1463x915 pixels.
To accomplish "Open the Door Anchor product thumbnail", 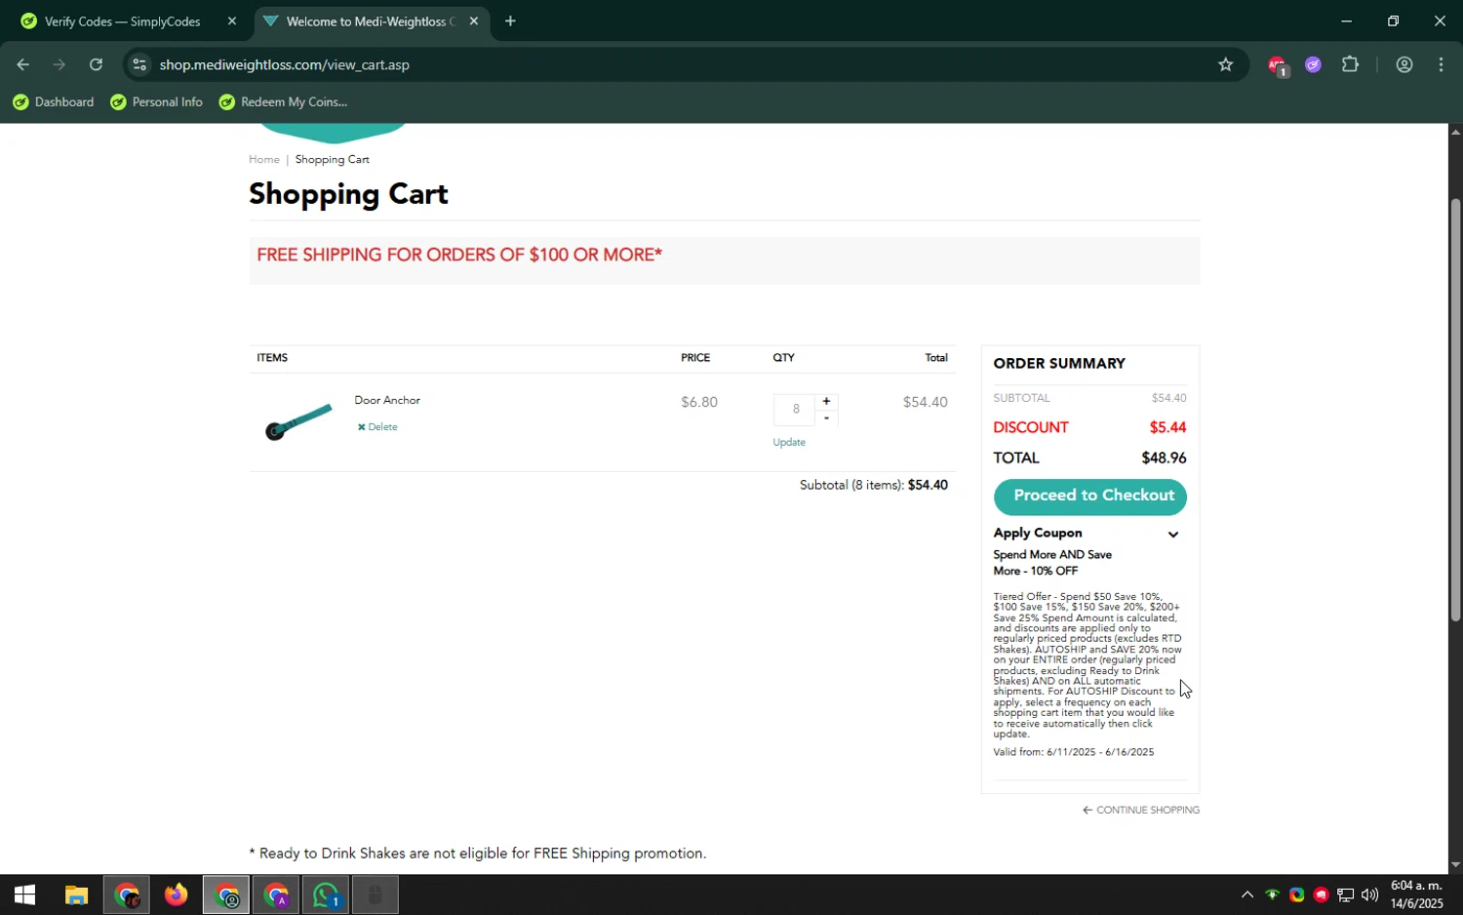I will pos(298,421).
